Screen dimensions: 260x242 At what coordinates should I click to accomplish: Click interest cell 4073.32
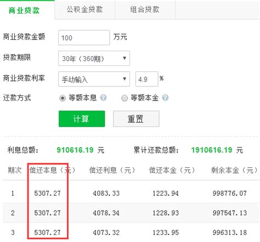pos(106,233)
